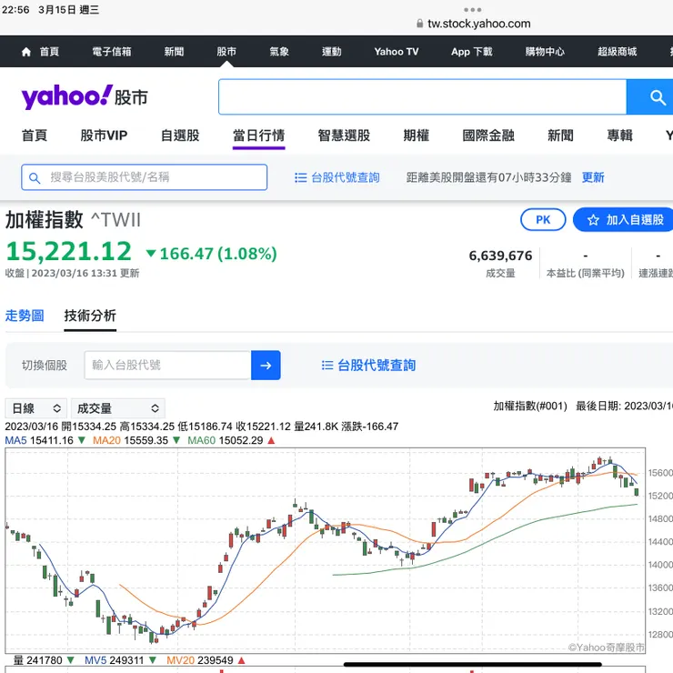Screen dimensions: 673x673
Task: Click the list icon beside the lower 台股代號查詢
Action: point(327,366)
